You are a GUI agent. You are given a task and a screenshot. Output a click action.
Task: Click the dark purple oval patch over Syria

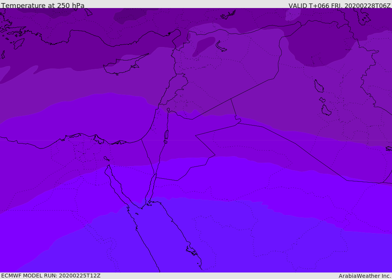coord(204,46)
